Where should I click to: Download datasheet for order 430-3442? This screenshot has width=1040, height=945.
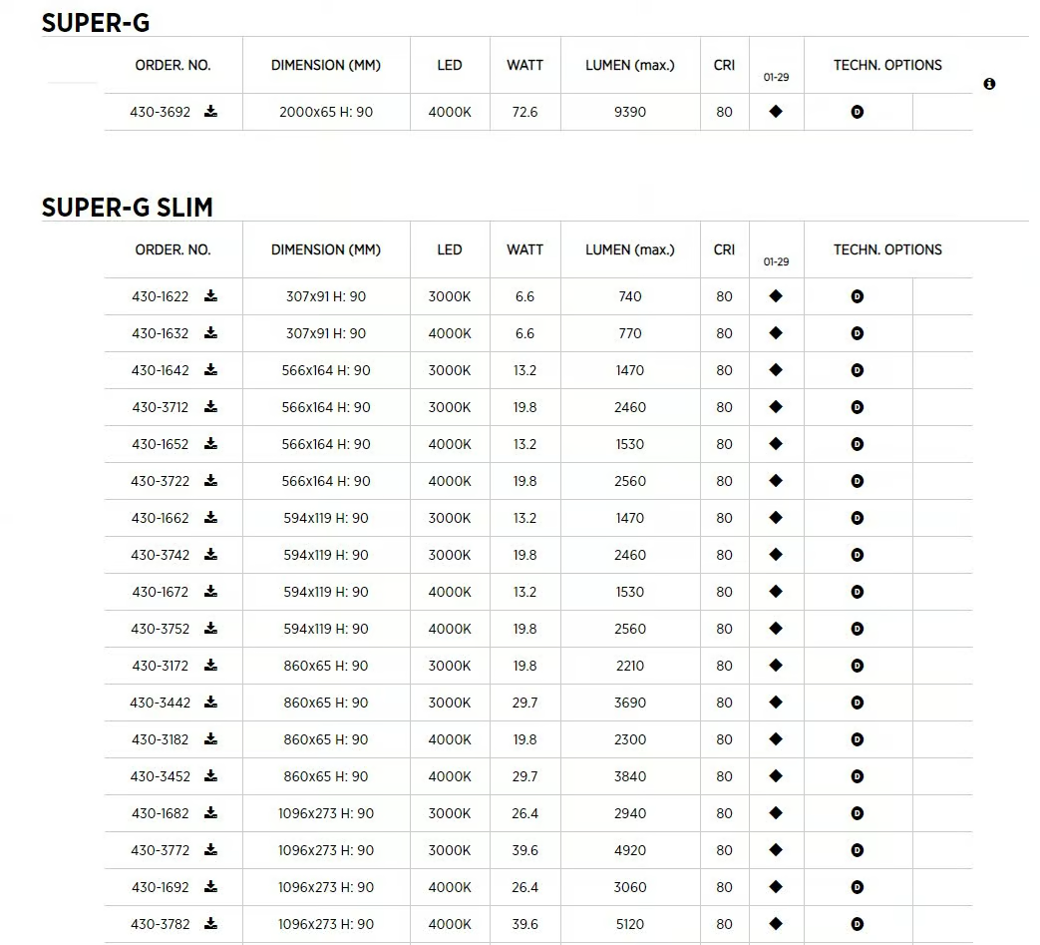(x=211, y=702)
